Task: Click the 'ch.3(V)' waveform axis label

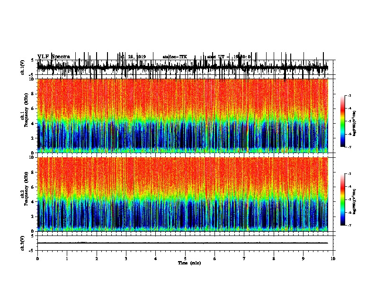Action: coord(23,243)
